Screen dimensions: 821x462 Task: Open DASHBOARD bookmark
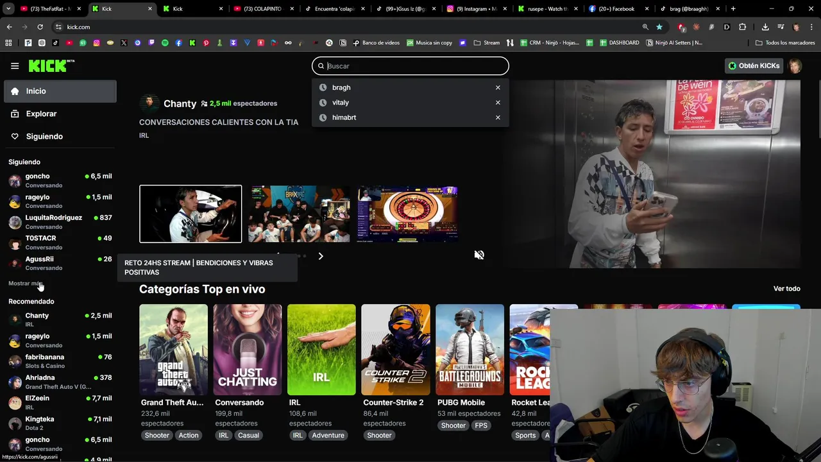[619, 43]
